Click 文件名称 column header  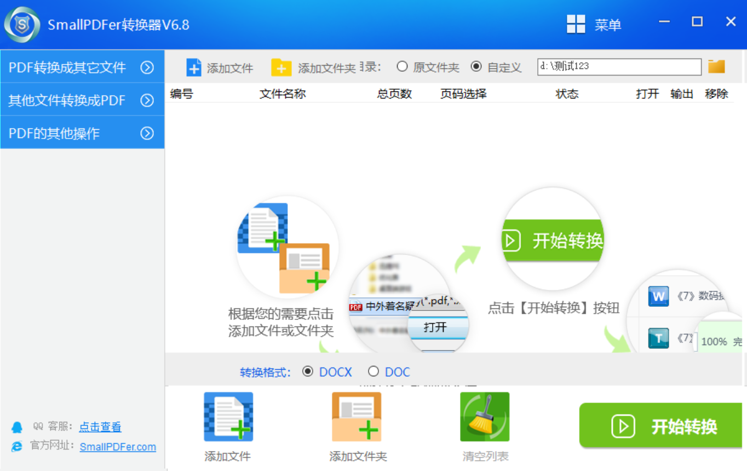point(283,94)
